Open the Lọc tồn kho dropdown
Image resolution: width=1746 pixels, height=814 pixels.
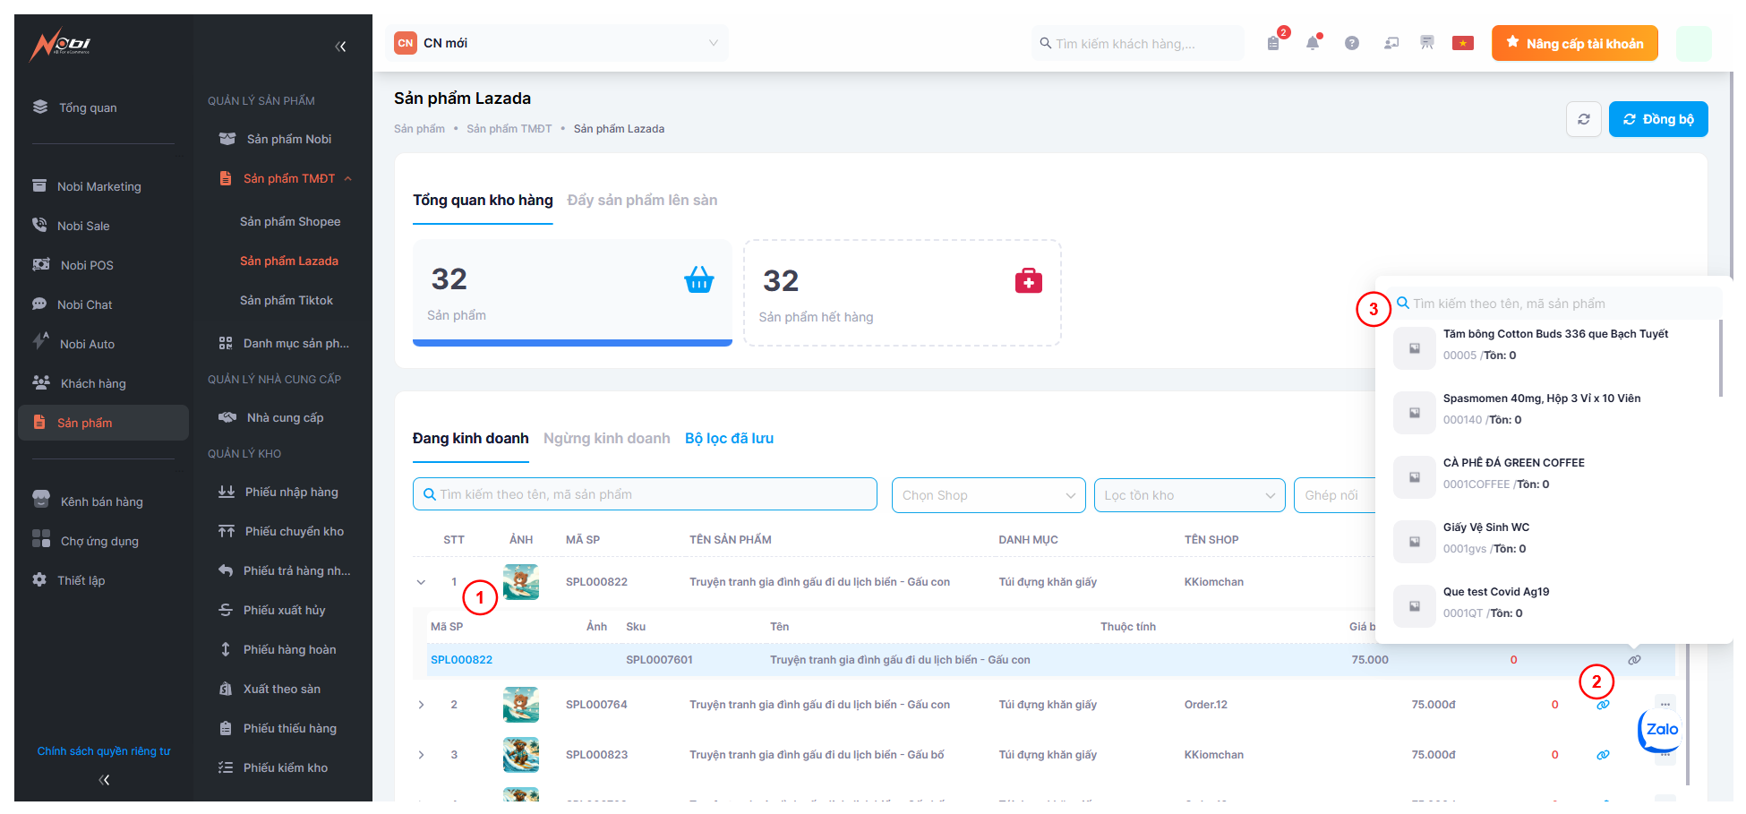click(x=1189, y=495)
